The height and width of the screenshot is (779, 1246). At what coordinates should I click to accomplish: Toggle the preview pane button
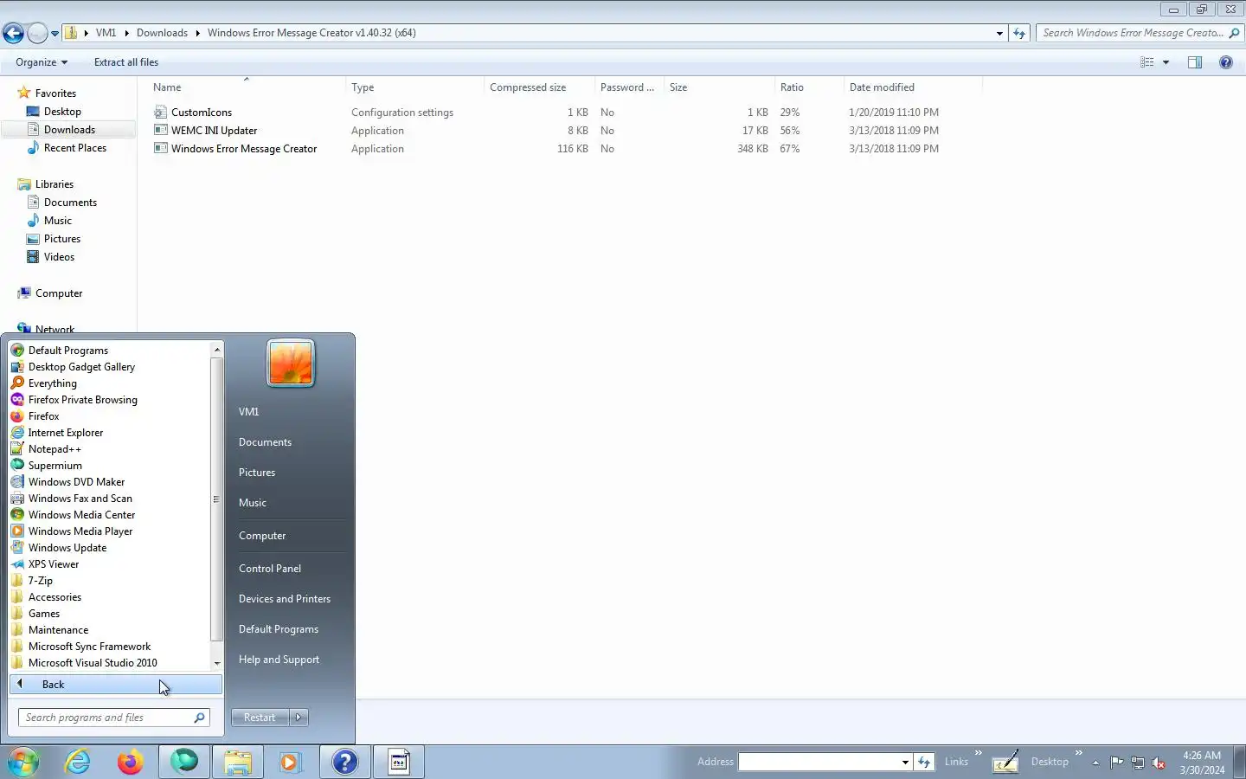coord(1195,62)
